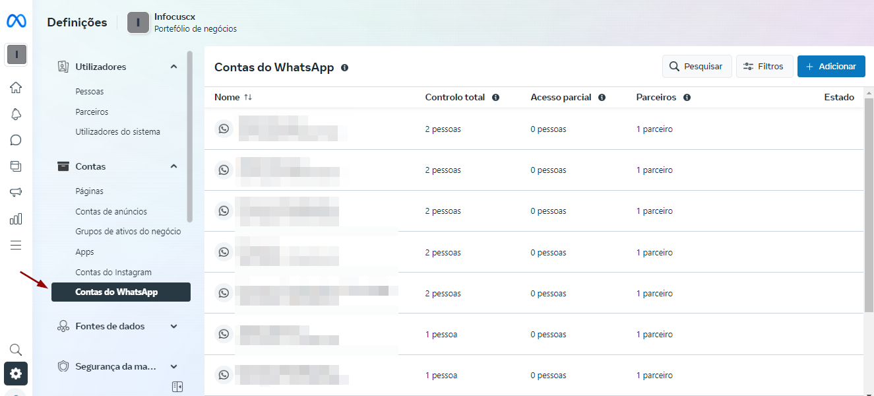Screen dimensions: 874x396
Task: Open Home icon in left rail
Action: [16, 88]
